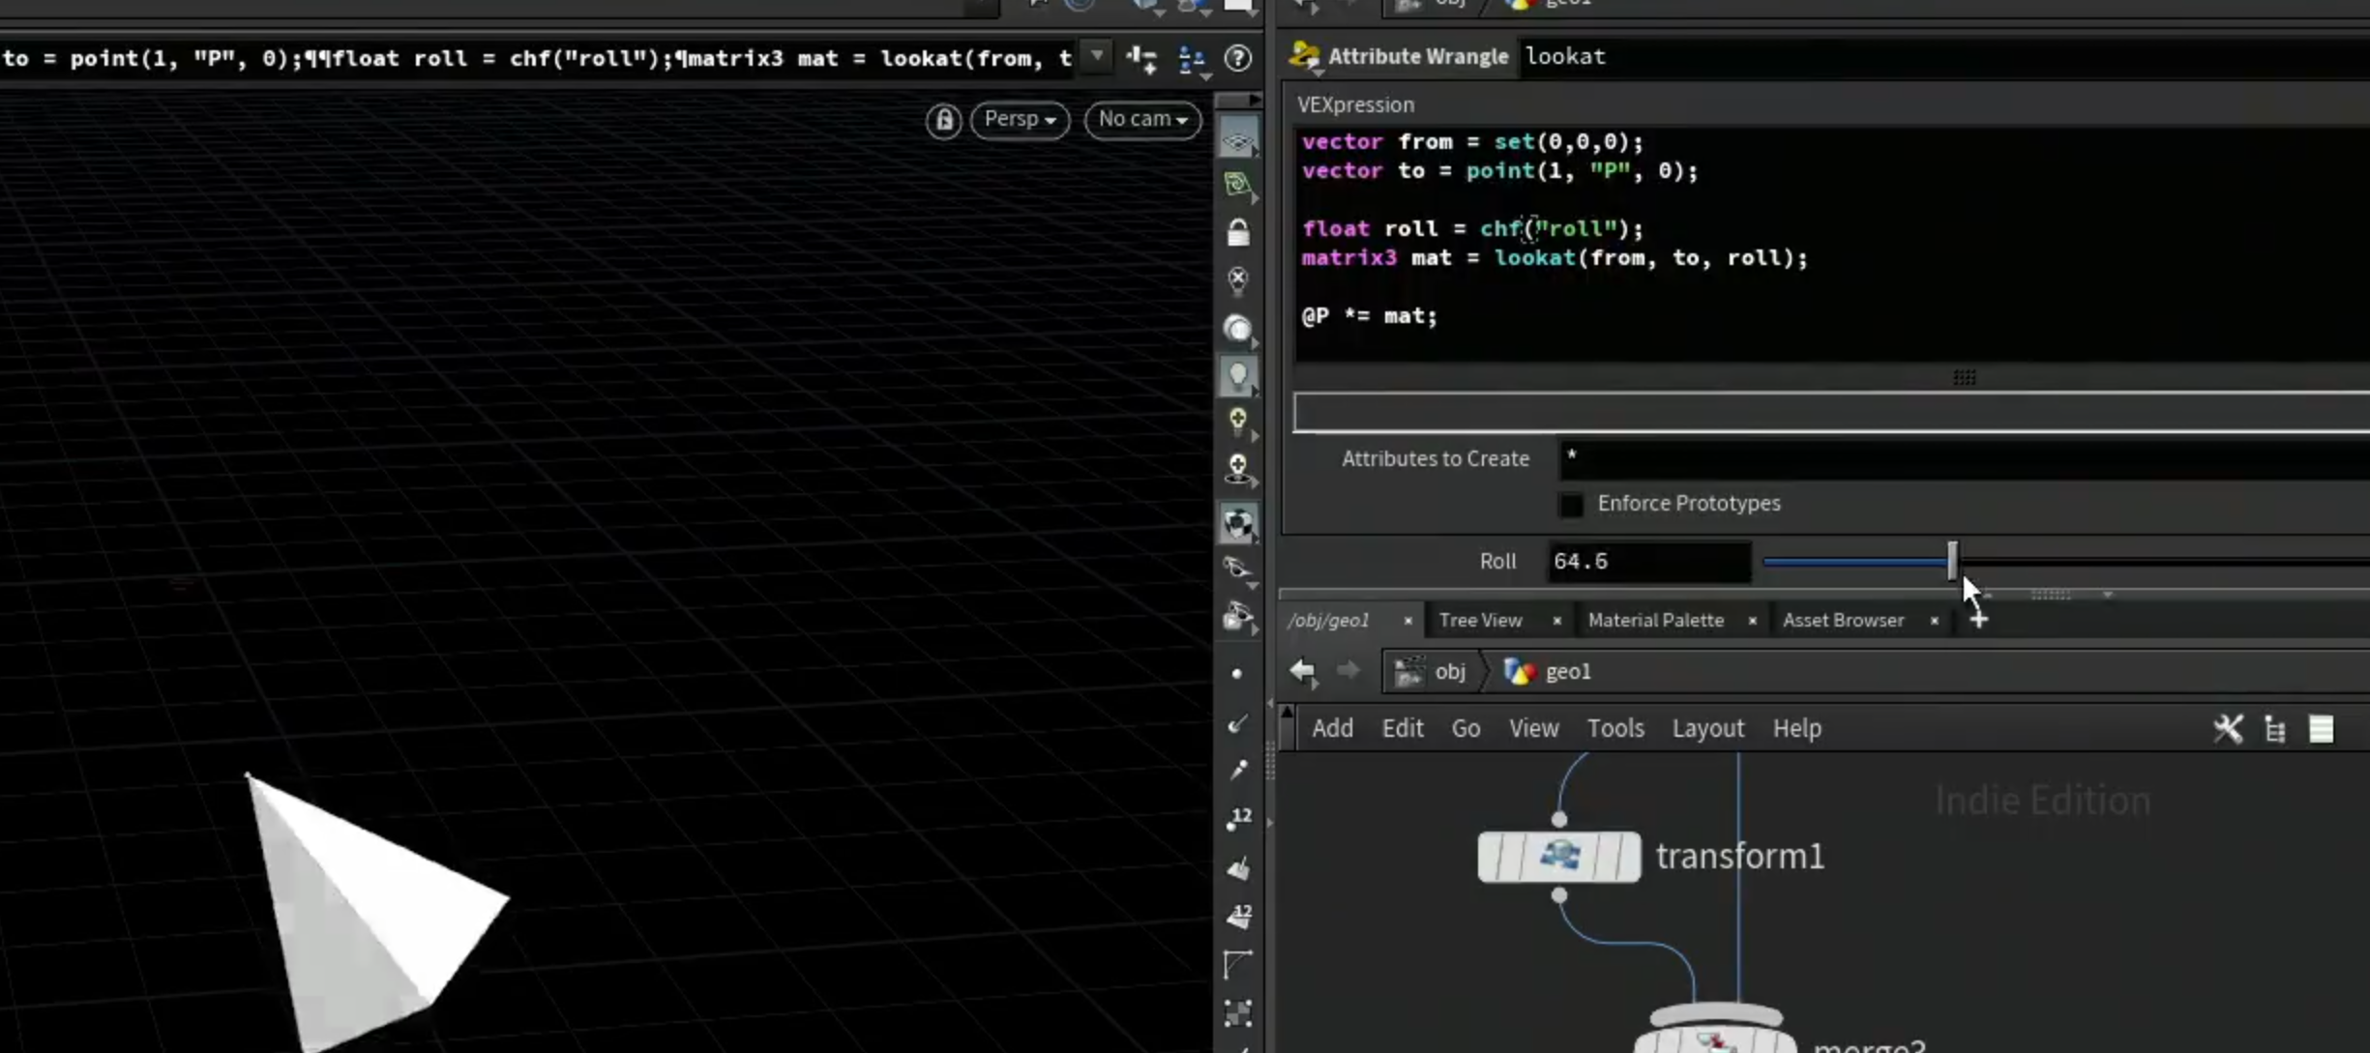2370x1053 pixels.
Task: Open the Persp view dropdown
Action: 1020,120
